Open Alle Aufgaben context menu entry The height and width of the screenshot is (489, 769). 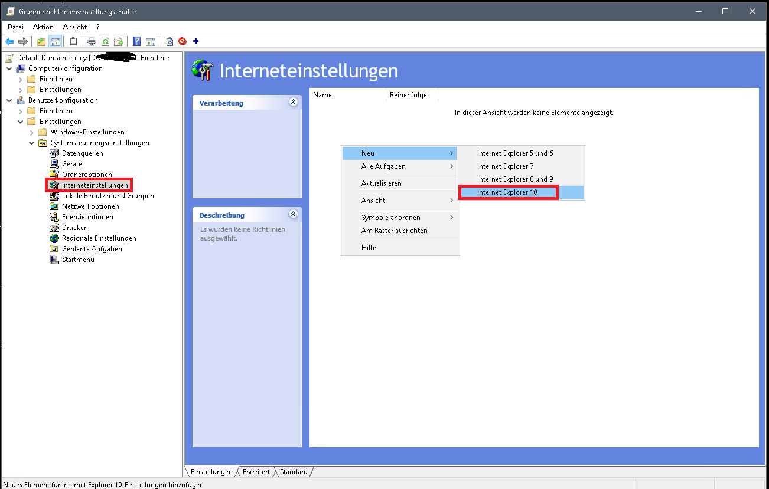click(400, 166)
